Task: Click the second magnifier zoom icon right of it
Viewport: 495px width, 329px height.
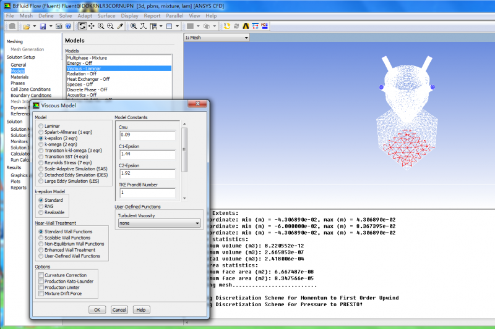Action: [x=110, y=26]
